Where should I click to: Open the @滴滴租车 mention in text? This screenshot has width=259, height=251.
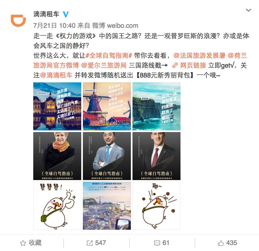(56, 75)
